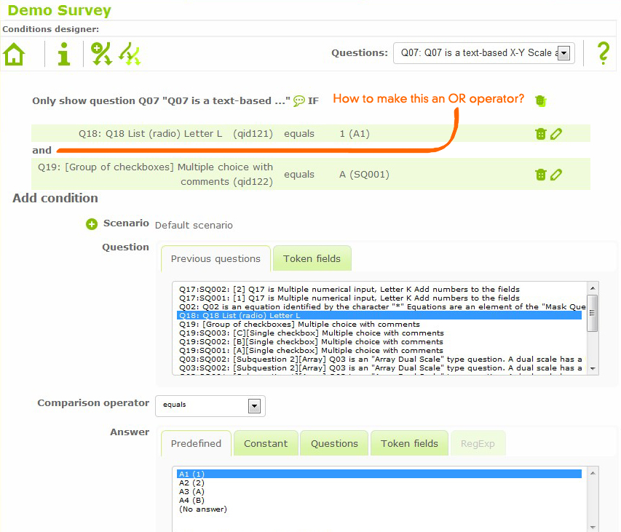
Task: Click the copy conditions icon
Action: pyautogui.click(x=130, y=54)
